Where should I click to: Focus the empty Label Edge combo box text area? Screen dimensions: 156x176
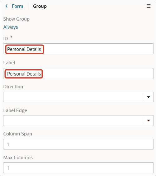coord(73,120)
